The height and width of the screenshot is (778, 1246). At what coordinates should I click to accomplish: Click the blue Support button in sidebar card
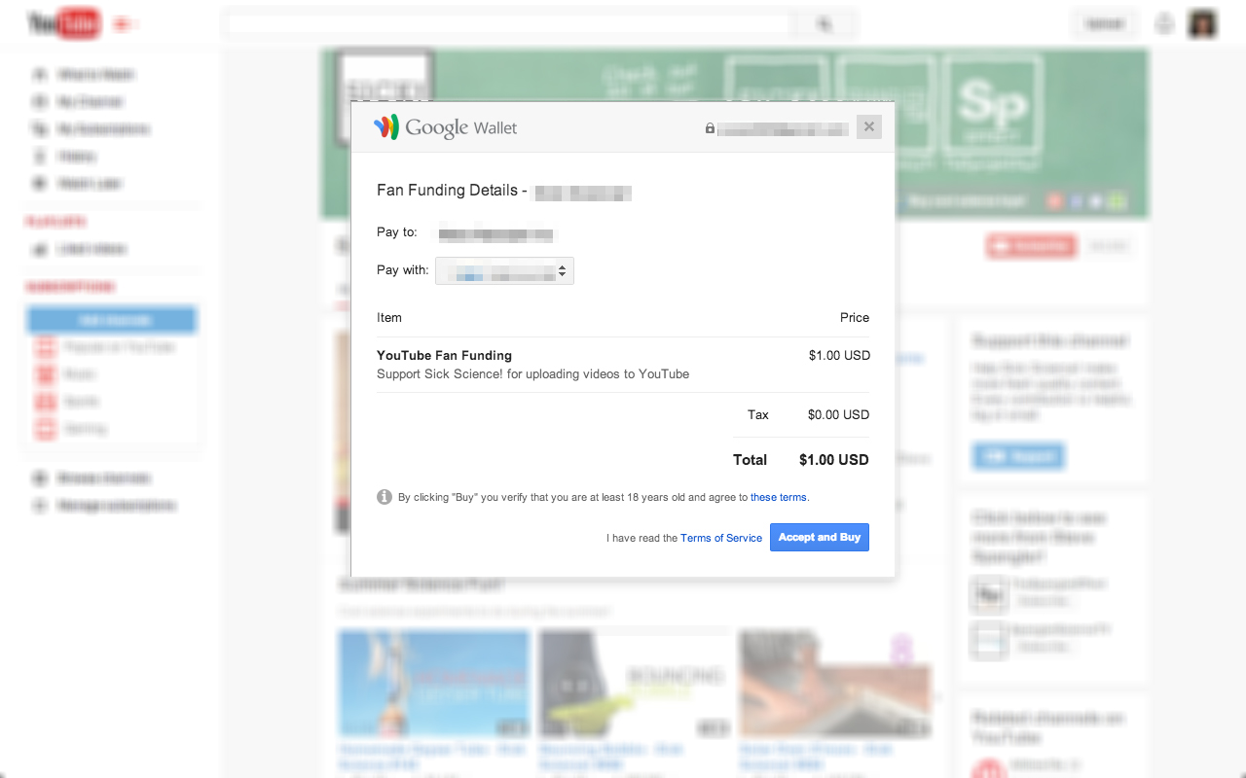pos(1018,455)
